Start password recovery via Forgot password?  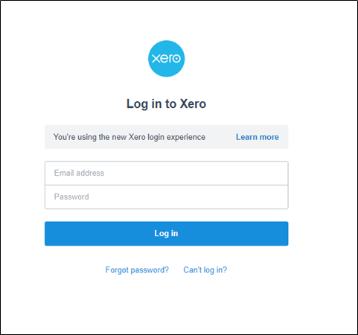coord(137,269)
